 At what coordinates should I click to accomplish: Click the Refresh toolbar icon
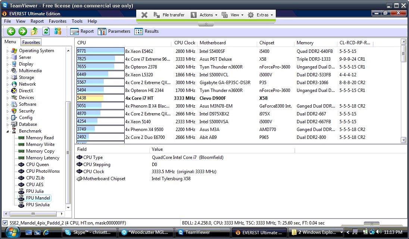click(x=46, y=32)
